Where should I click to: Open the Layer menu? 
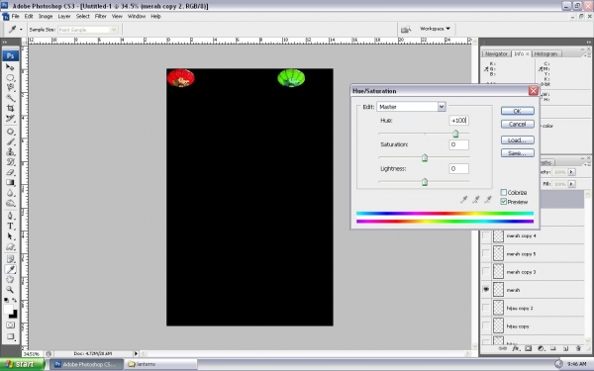[64, 16]
